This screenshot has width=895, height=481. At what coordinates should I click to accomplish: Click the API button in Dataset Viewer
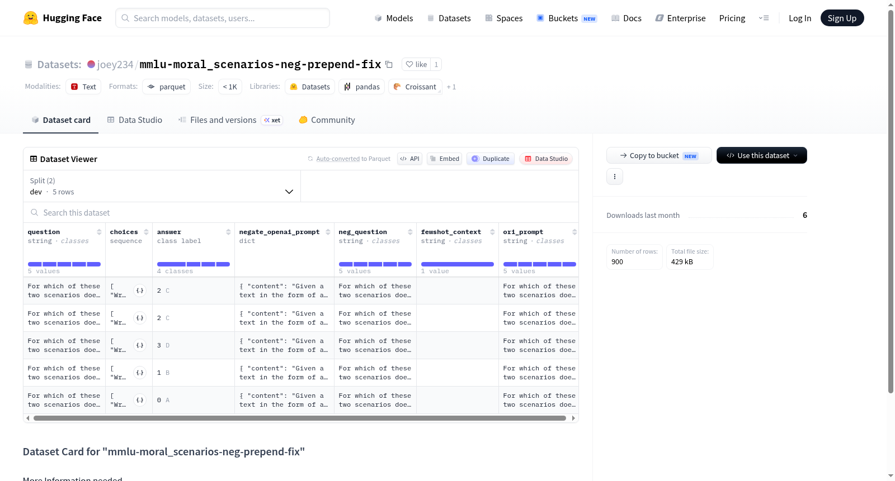click(x=409, y=159)
